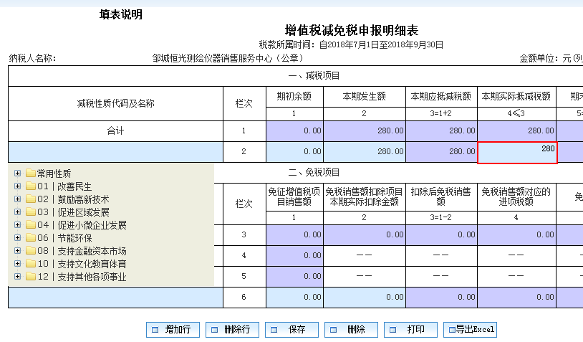Click row 5 免征增值税项目销售额 cell
The image size is (583, 342).
point(295,277)
